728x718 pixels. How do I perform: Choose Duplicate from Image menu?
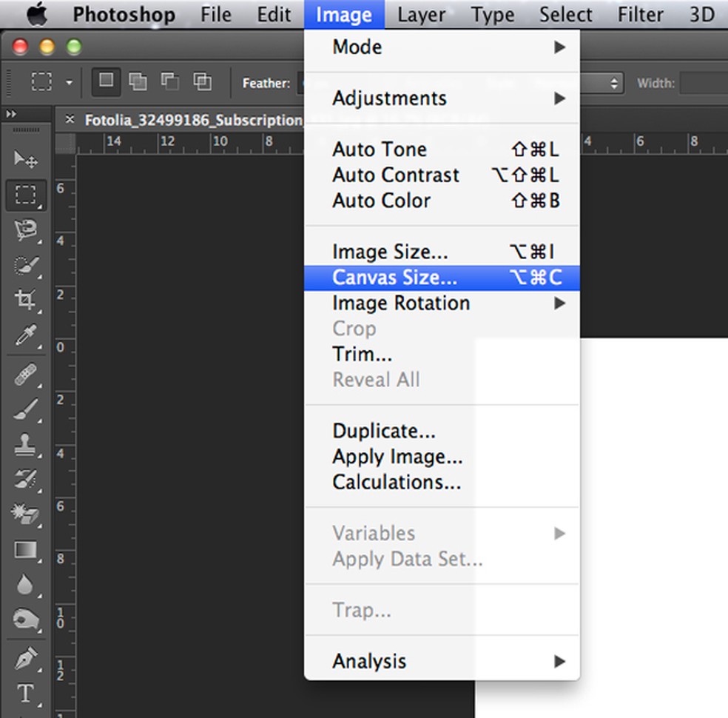click(x=442, y=431)
